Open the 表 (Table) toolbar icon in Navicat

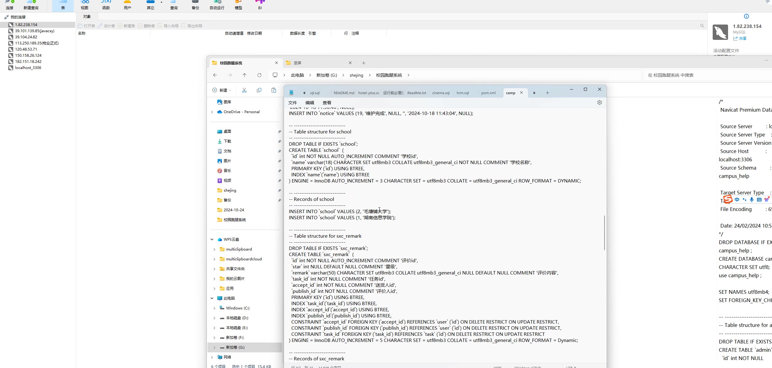63,5
